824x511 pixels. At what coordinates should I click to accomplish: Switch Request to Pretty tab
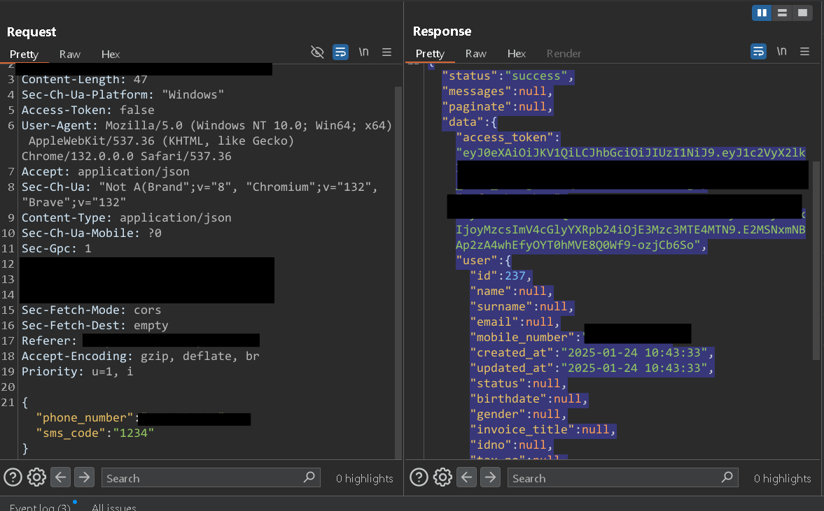pos(25,54)
